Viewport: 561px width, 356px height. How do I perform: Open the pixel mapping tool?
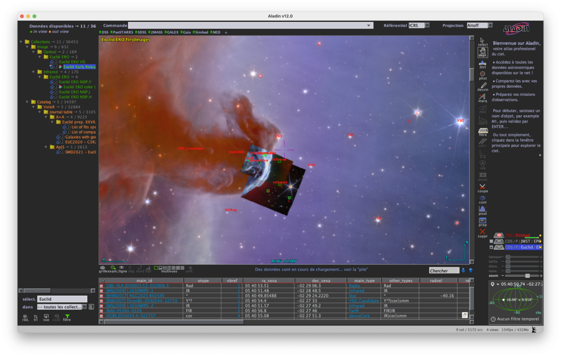click(483, 211)
